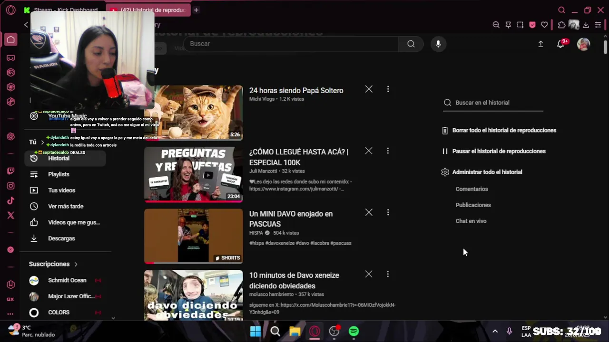Click the Buscar search field
The width and height of the screenshot is (609, 342).
click(290, 44)
